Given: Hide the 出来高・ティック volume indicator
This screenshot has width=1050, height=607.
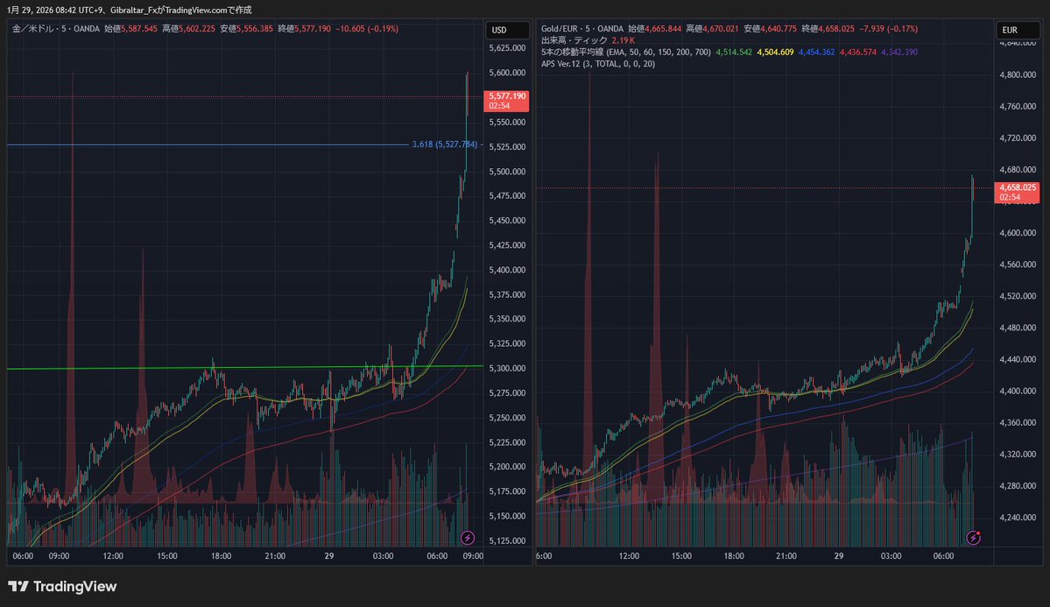Looking at the screenshot, I should (x=574, y=40).
